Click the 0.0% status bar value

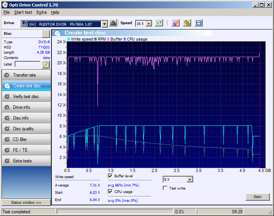[x=180, y=212]
